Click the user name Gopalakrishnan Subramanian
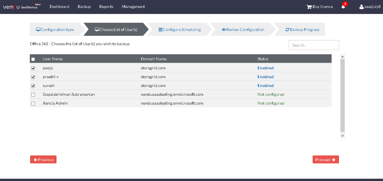The image size is (383, 181). click(69, 94)
